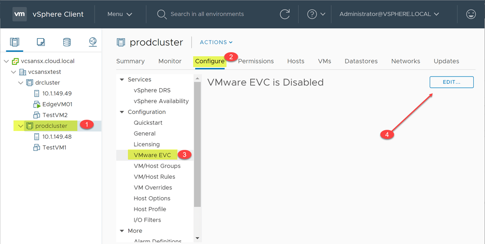Collapse the Configuration section
This screenshot has height=244, width=485.
tap(121, 112)
